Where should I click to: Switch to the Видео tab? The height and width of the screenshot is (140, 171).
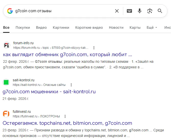click(41, 27)
